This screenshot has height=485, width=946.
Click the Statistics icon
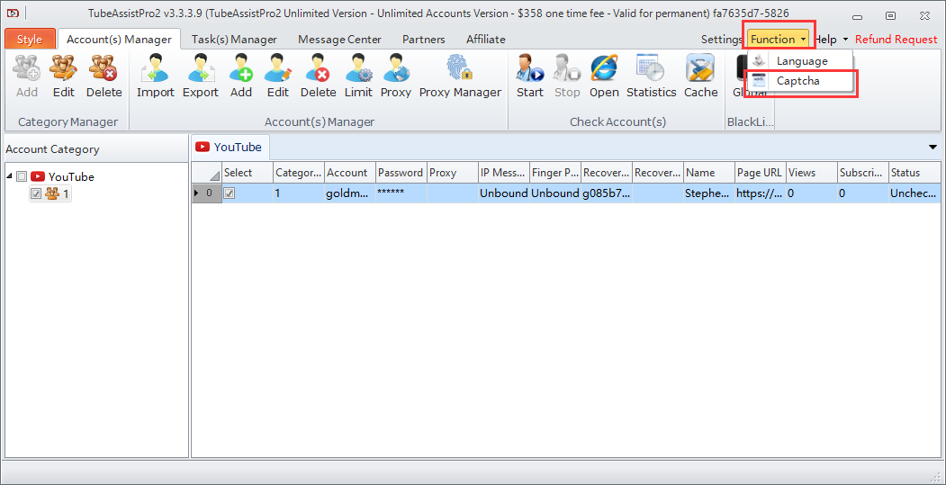point(651,76)
